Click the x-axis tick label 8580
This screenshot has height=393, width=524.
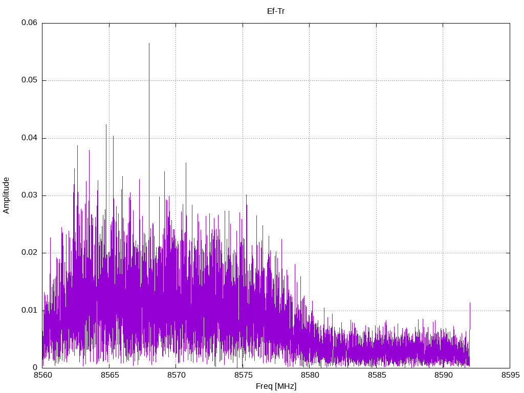(x=310, y=375)
